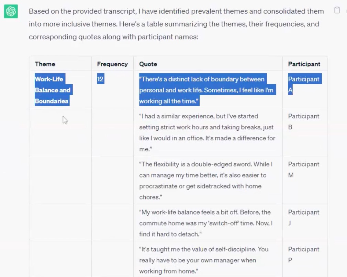347x277 pixels.
Task: Click the Quote column header
Action: point(148,64)
